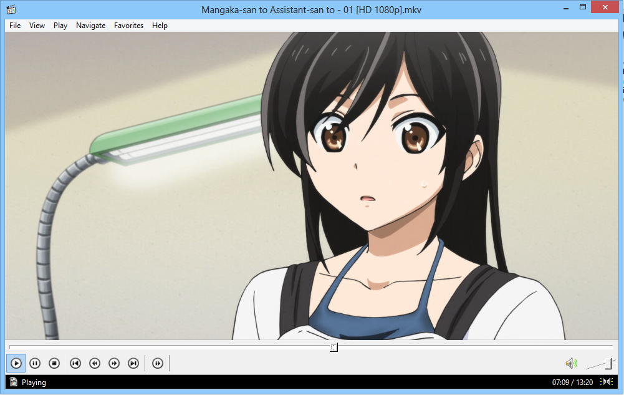Open the View menu
This screenshot has width=624, height=395.
37,26
